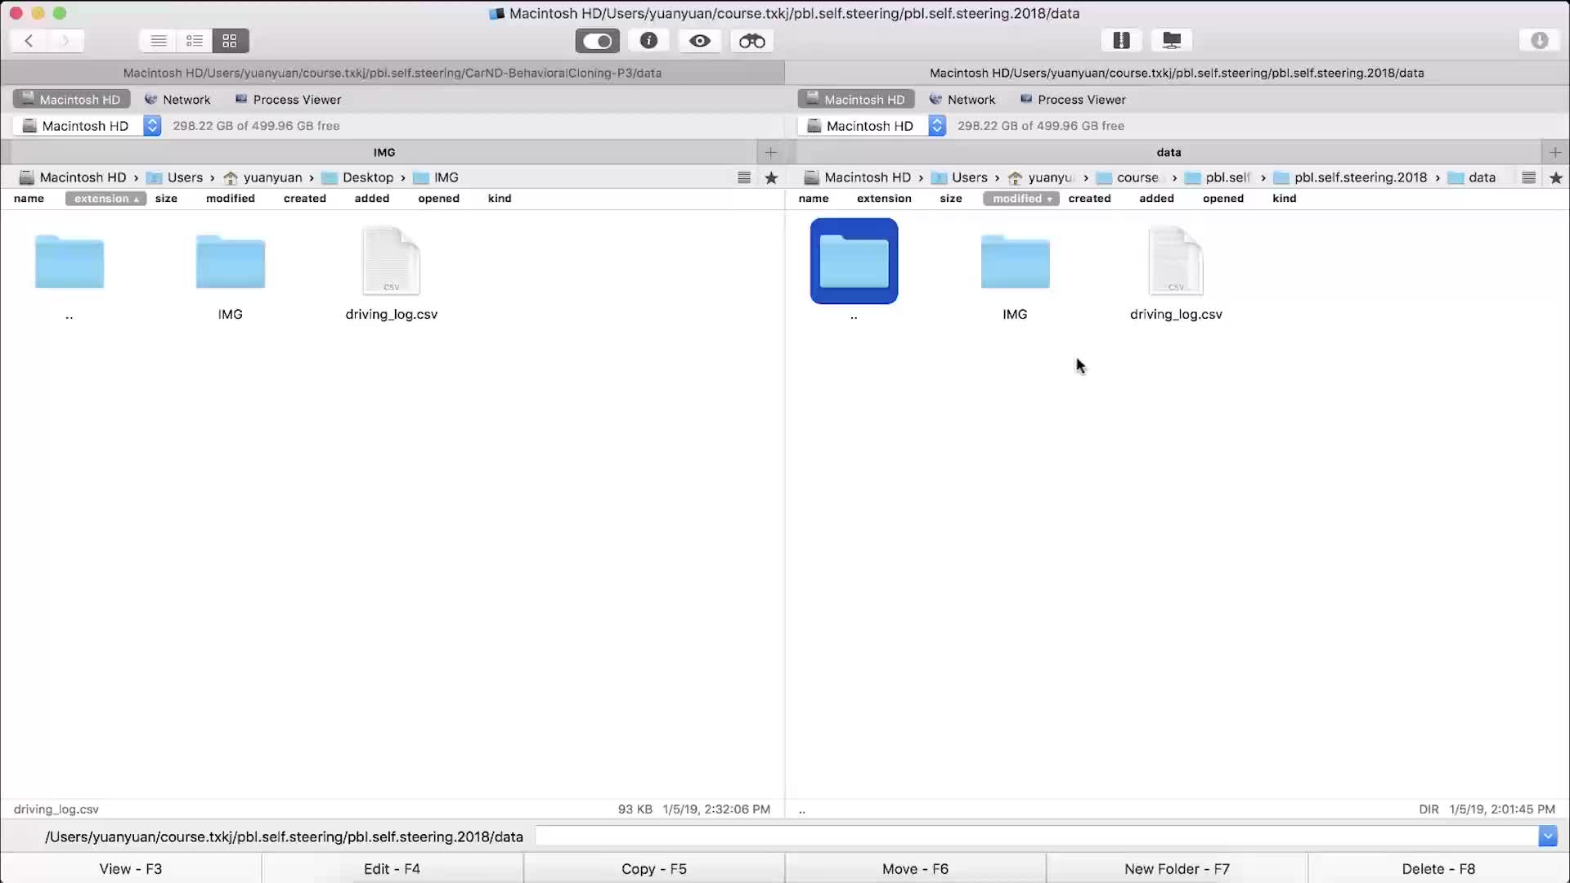Click Copy F5 button in toolbar
Image resolution: width=1570 pixels, height=883 pixels.
coord(654,869)
